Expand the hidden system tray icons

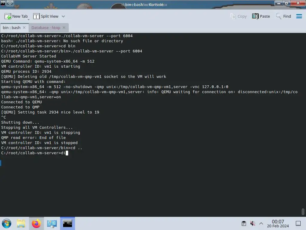tap(261, 223)
